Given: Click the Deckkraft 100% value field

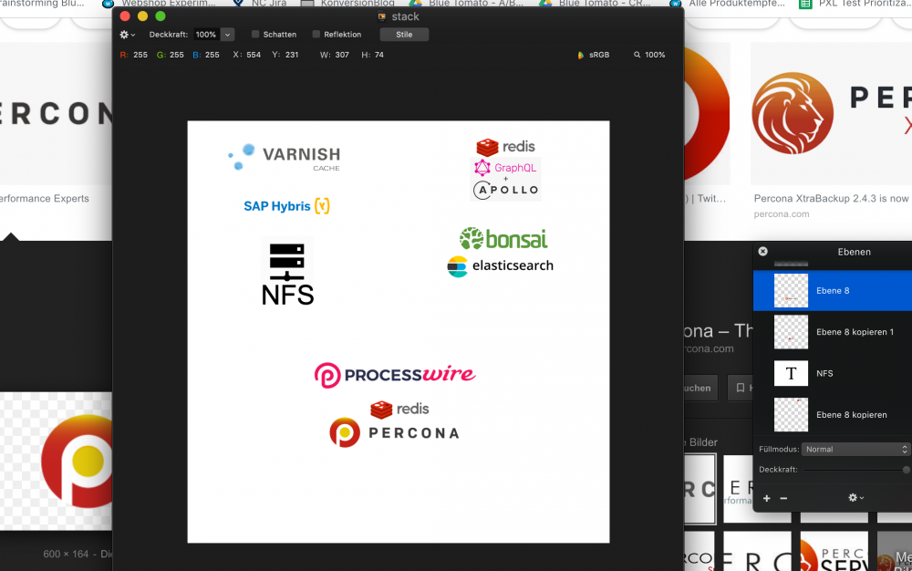Looking at the screenshot, I should pyautogui.click(x=206, y=35).
